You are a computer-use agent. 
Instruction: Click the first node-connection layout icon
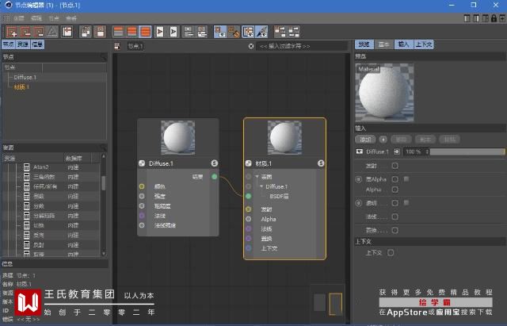click(280, 32)
